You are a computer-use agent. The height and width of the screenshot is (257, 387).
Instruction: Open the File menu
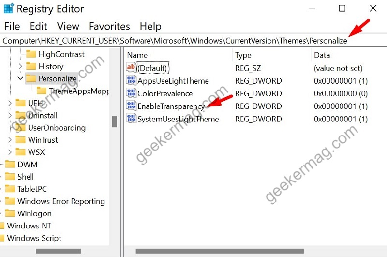[x=12, y=26]
